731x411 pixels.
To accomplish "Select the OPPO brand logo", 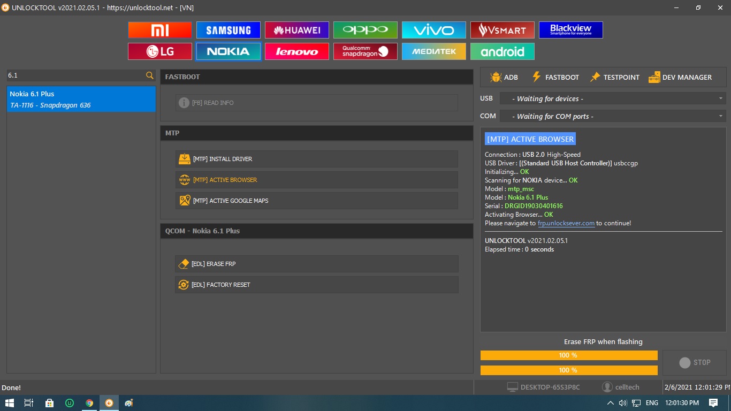I will click(x=365, y=30).
